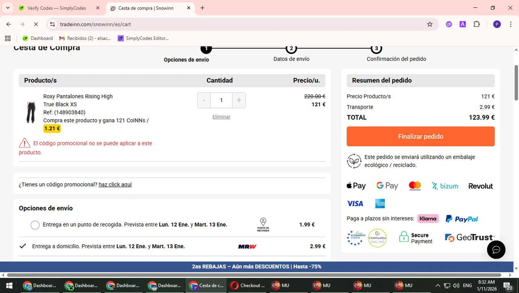
Task: Open the Dashboard bookmark
Action: coord(38,38)
